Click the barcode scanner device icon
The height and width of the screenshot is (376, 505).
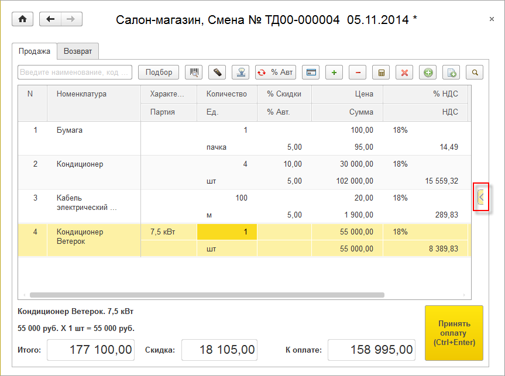coord(217,73)
